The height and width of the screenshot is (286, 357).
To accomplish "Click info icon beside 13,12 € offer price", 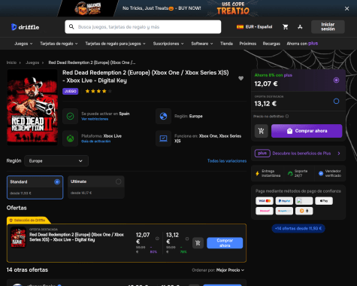I will point(187,239).
